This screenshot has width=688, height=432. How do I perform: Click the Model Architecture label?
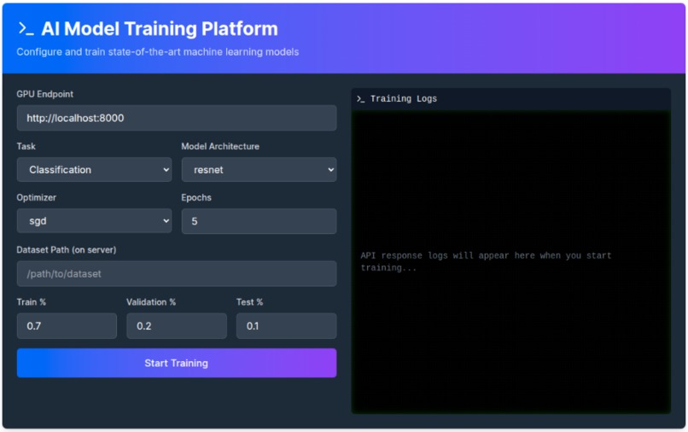click(220, 146)
